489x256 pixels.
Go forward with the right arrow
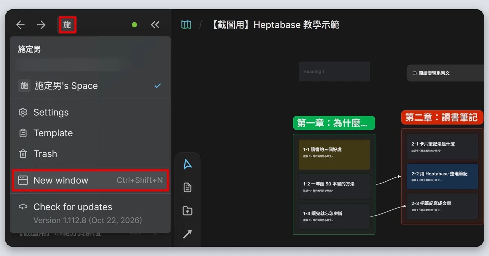(x=41, y=25)
